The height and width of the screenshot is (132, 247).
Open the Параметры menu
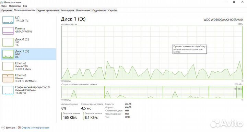coord(15,6)
